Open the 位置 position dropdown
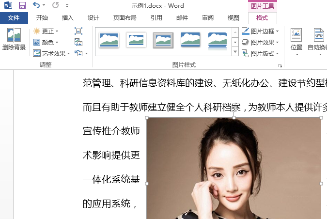The width and height of the screenshot is (327, 219). pyautogui.click(x=296, y=42)
